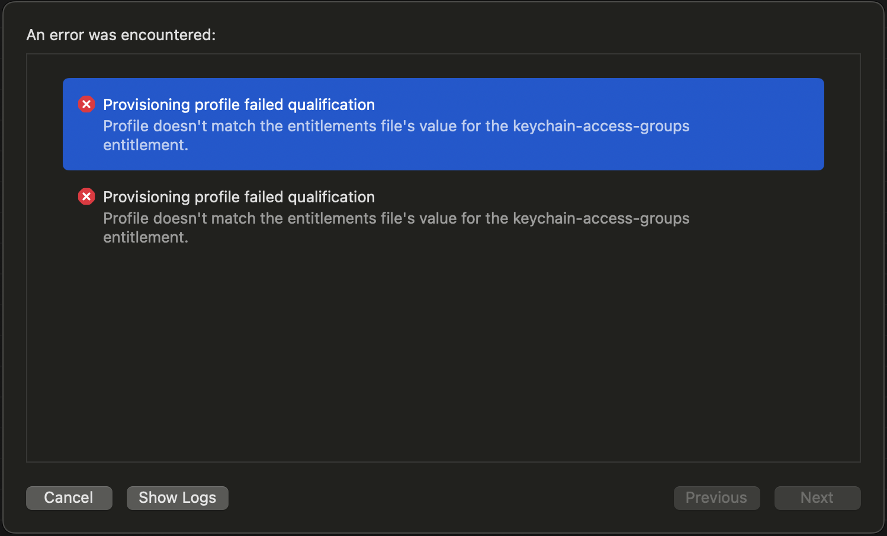Click the "An error was encountered:" heading
Viewport: 887px width, 536px height.
tap(121, 35)
